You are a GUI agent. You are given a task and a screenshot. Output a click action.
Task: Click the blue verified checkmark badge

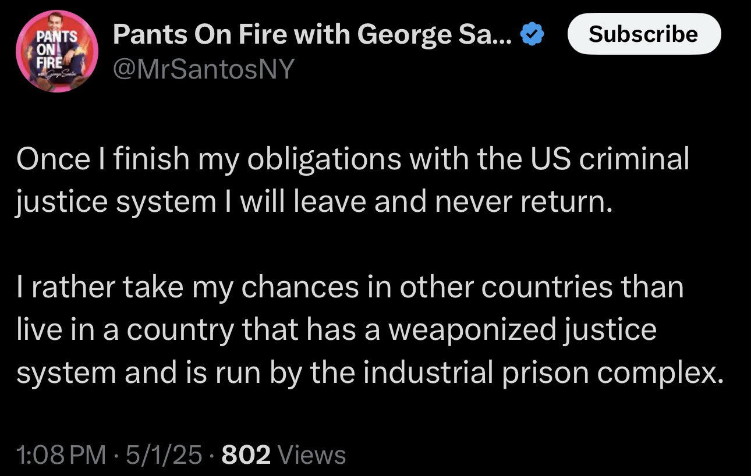(x=532, y=35)
